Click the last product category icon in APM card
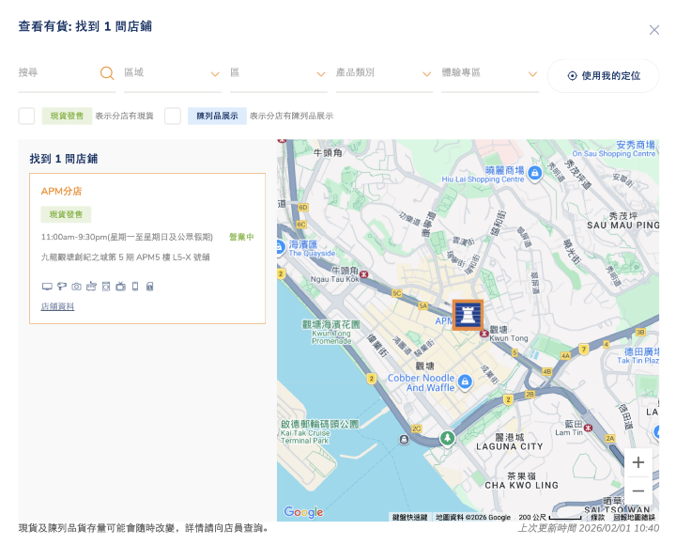Screen dimensions: 676x545 coord(149,286)
